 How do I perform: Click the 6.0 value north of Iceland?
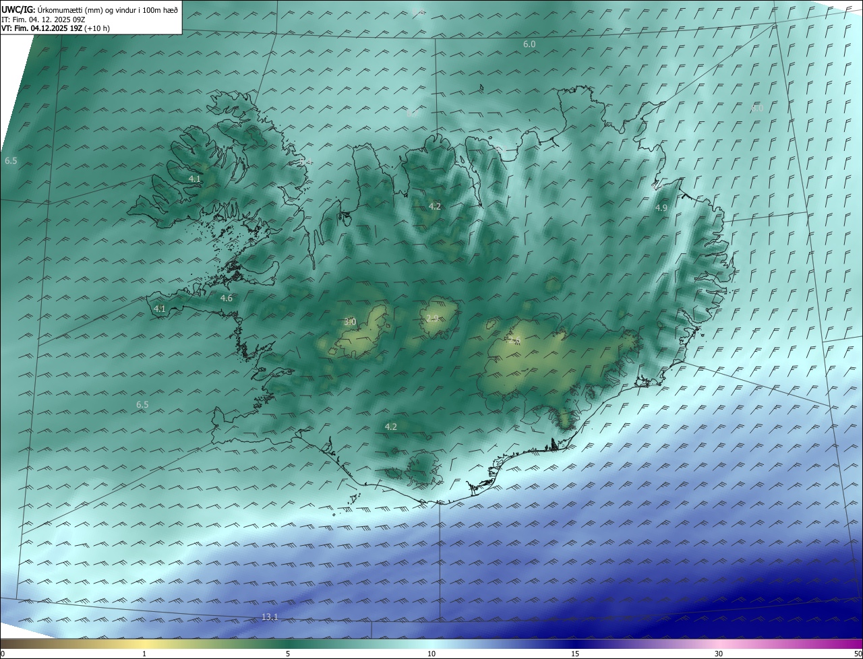pyautogui.click(x=529, y=44)
